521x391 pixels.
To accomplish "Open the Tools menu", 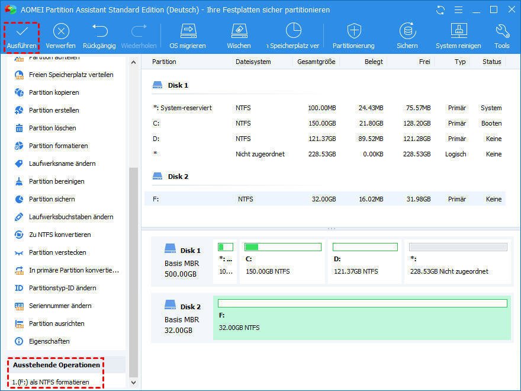I will pos(501,37).
